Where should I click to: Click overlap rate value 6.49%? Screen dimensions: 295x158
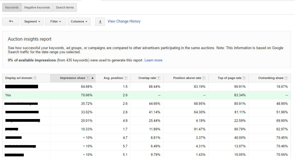tap(155, 146)
